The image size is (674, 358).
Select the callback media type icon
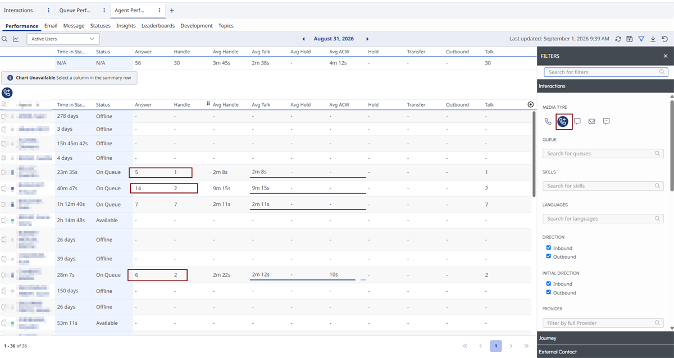coord(563,121)
